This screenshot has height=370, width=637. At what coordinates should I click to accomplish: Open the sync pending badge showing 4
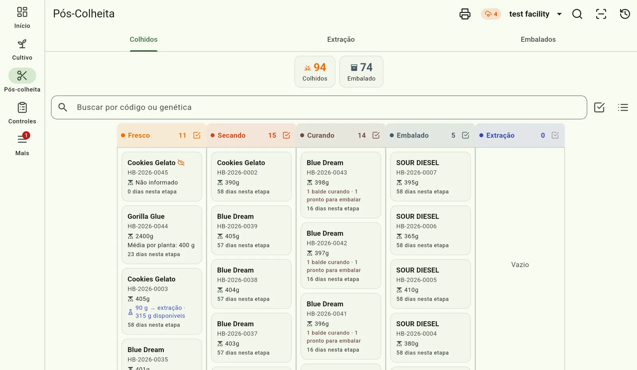(x=491, y=14)
